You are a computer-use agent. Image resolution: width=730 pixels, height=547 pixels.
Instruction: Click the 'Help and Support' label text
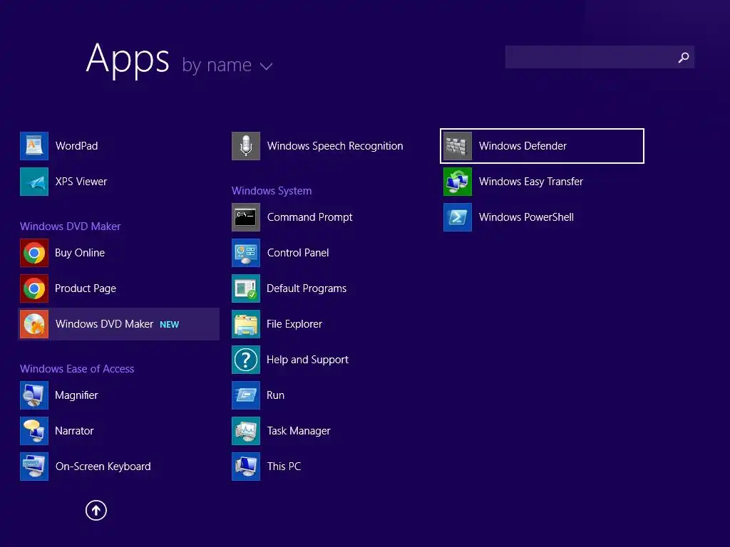(308, 360)
